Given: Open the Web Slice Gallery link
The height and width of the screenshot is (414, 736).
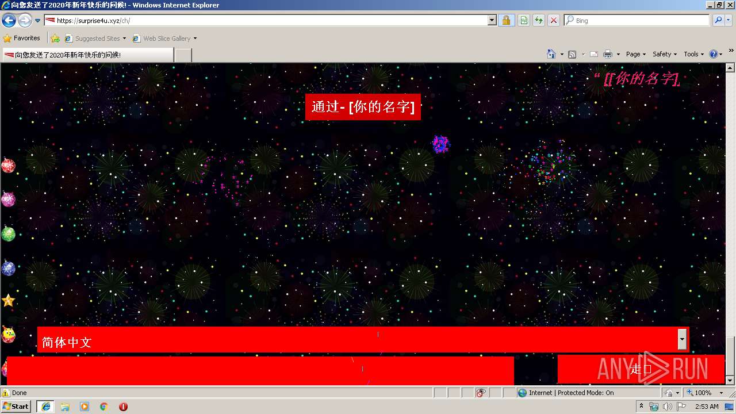Looking at the screenshot, I should [162, 39].
